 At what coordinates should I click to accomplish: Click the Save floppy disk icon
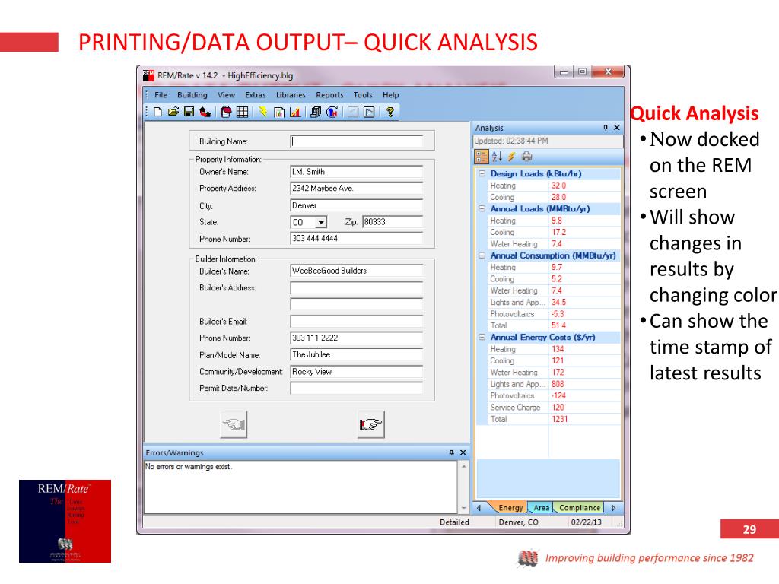(189, 112)
